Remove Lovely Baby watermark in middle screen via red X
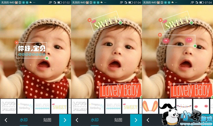The height and width of the screenshot is (126, 213). pyautogui.click(x=99, y=84)
